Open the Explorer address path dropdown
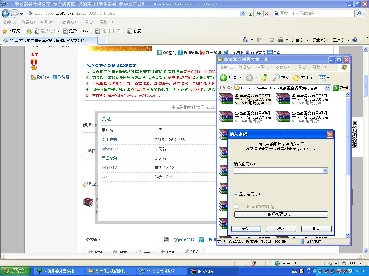Viewport: 369px width, 276px height. (328, 88)
